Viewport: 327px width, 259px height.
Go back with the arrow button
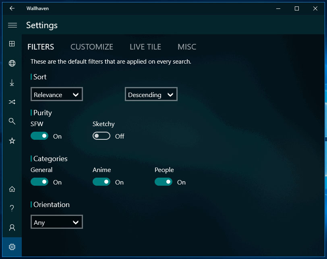[x=12, y=8]
